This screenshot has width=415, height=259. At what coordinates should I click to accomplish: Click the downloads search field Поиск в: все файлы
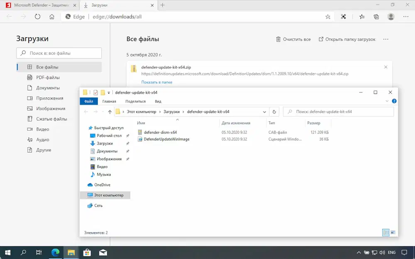pos(59,53)
